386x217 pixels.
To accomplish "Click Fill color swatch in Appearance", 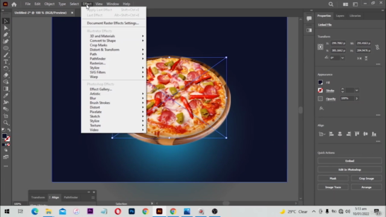I will click(320, 83).
